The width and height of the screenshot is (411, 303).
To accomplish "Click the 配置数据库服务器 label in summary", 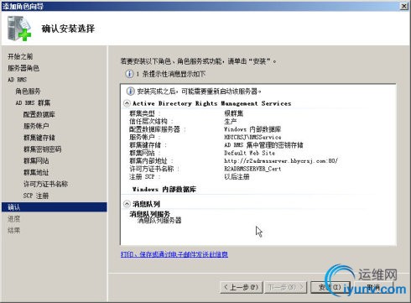I will [154, 129].
